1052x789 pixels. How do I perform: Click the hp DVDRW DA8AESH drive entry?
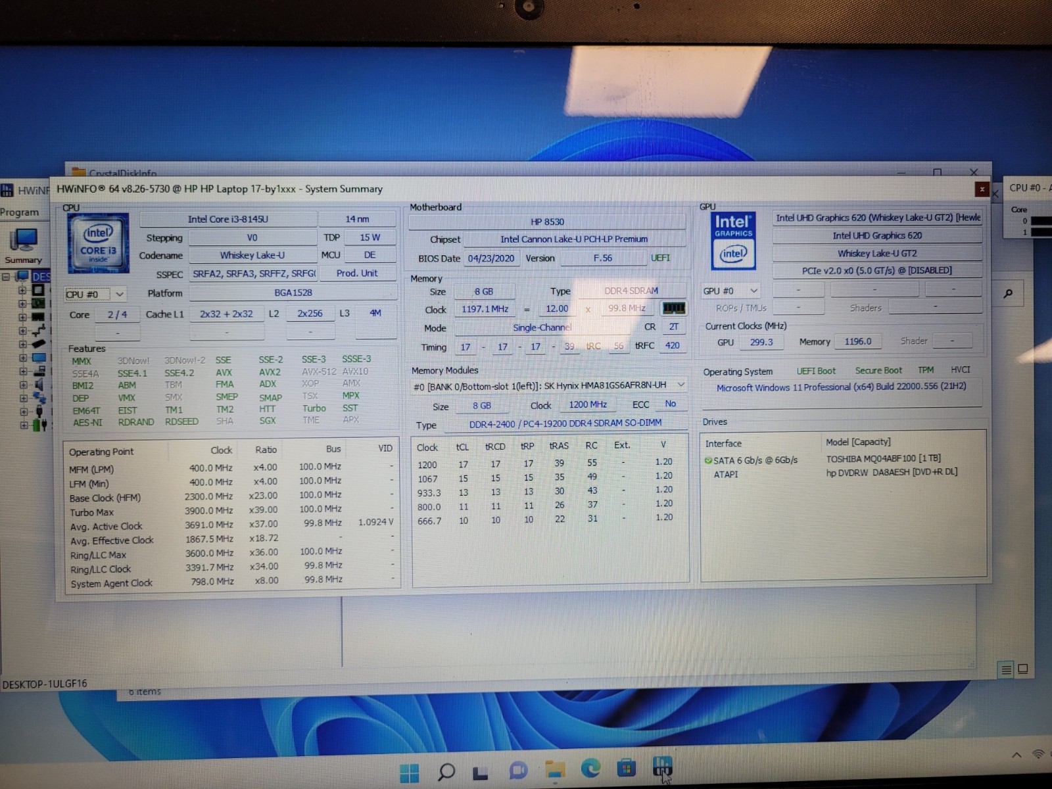click(x=892, y=472)
